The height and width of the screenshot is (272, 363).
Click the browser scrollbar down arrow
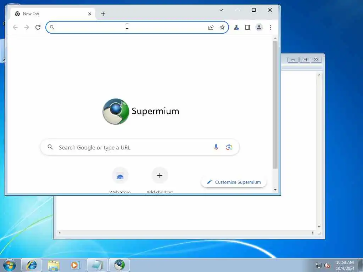[x=275, y=190]
